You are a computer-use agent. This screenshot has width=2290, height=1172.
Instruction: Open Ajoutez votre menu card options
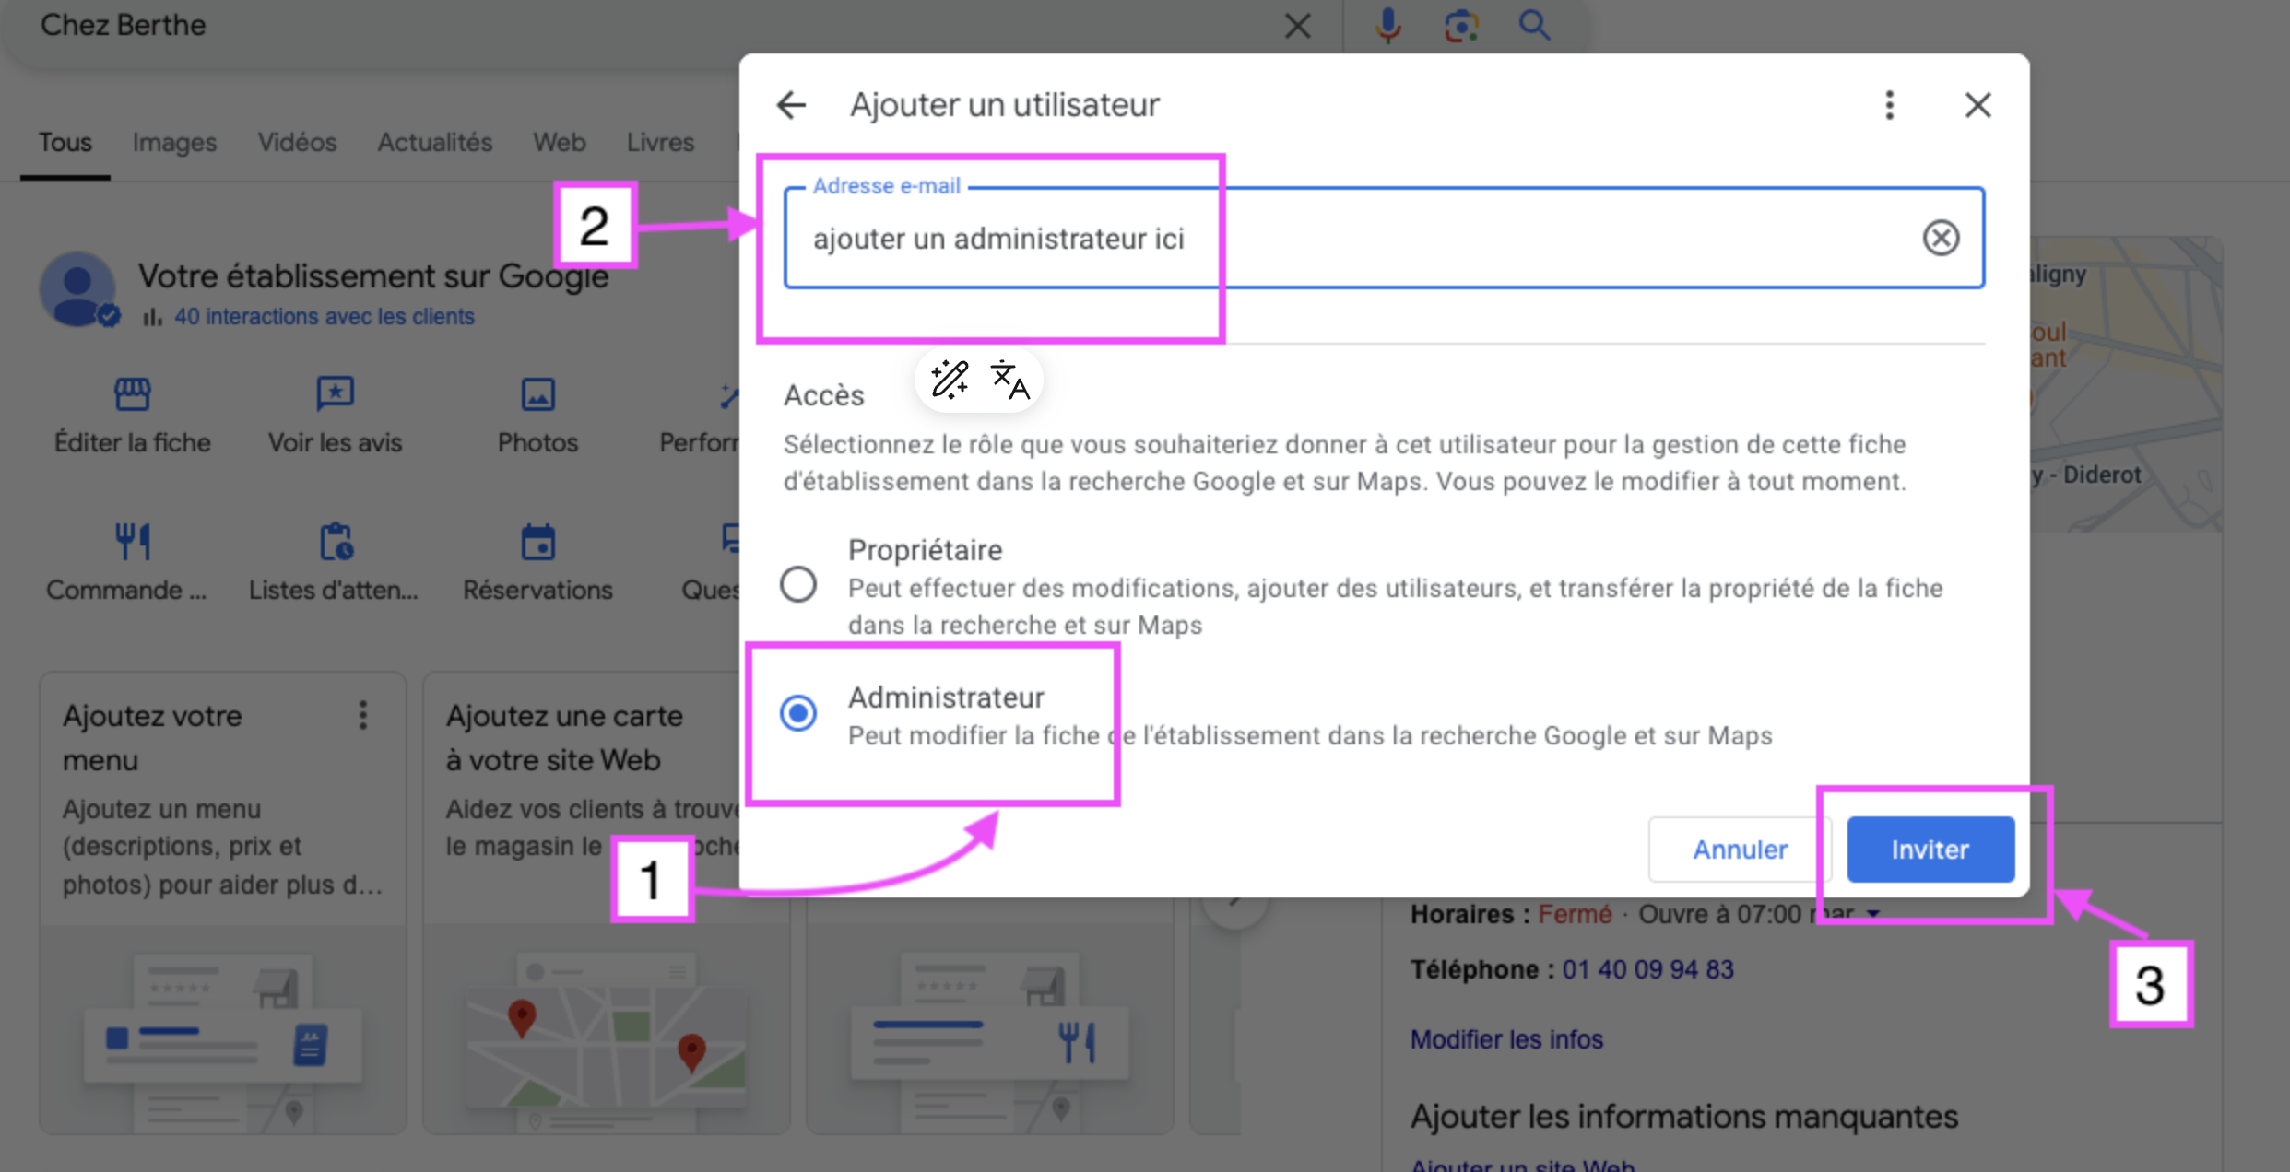tap(363, 715)
